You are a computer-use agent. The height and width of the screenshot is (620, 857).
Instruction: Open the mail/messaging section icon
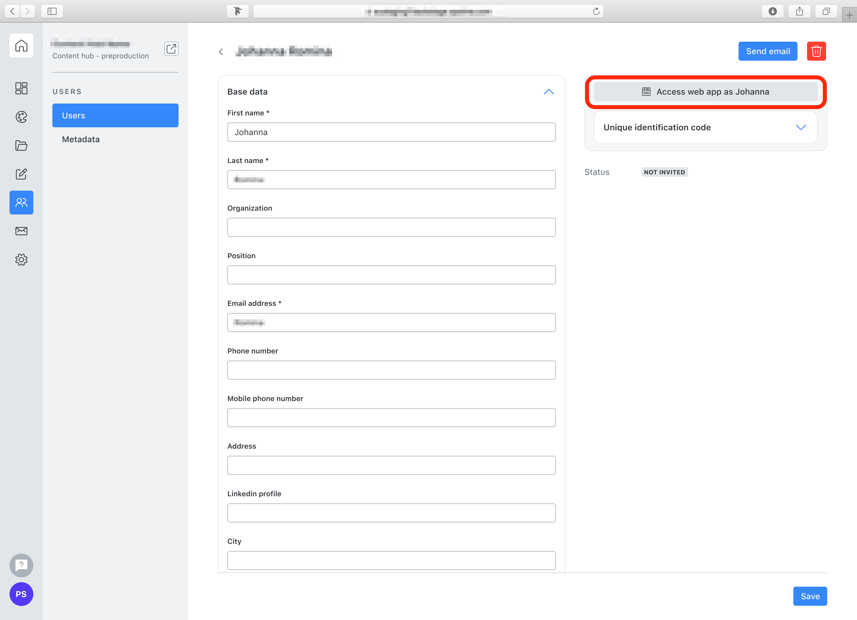(21, 231)
